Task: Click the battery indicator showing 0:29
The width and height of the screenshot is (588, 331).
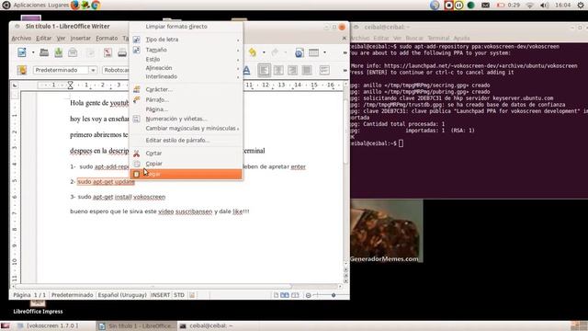Action: [x=508, y=6]
